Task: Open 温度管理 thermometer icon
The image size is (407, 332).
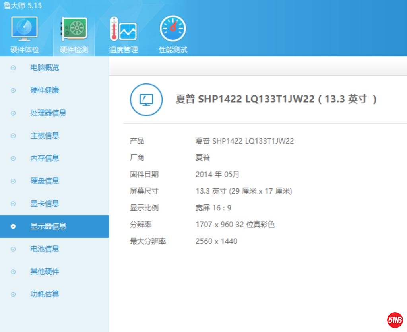Action: coord(123,29)
